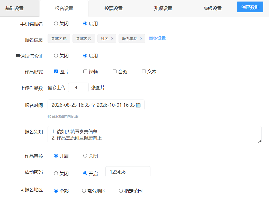269x197 pixels.
Task: Select 全部 for 可报名地区
Action: (56, 191)
